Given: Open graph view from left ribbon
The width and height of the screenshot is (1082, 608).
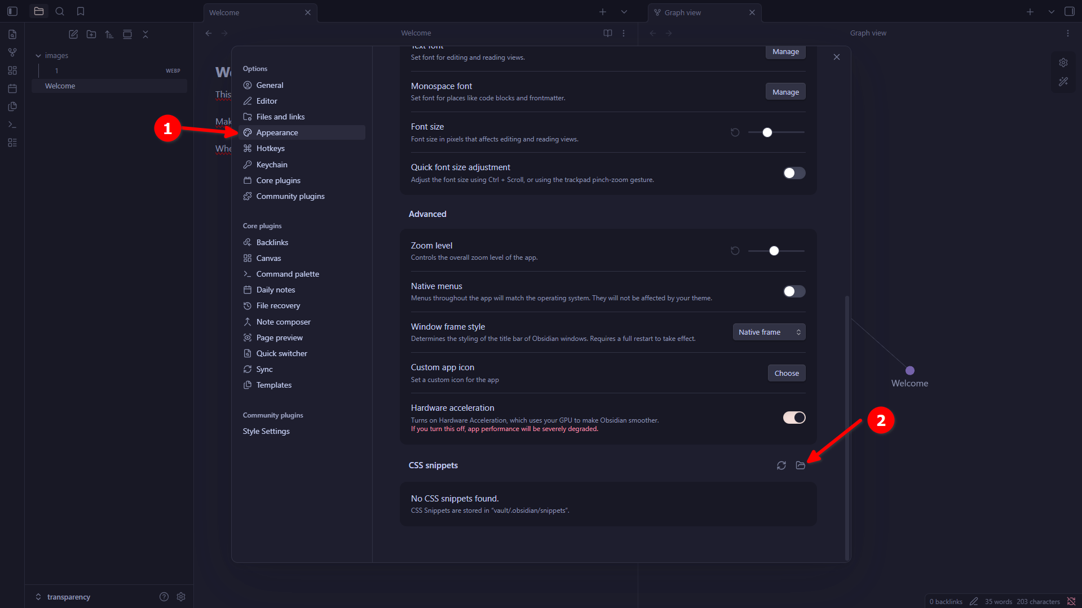Looking at the screenshot, I should tap(12, 52).
